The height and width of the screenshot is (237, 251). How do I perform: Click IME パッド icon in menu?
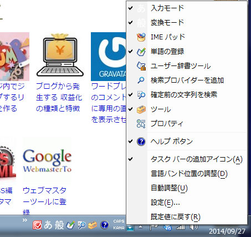pos(141,37)
